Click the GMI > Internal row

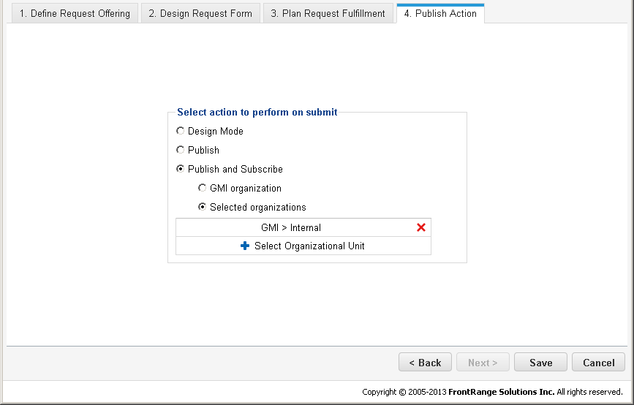tap(303, 227)
